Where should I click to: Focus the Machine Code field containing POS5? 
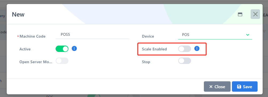tap(92, 35)
